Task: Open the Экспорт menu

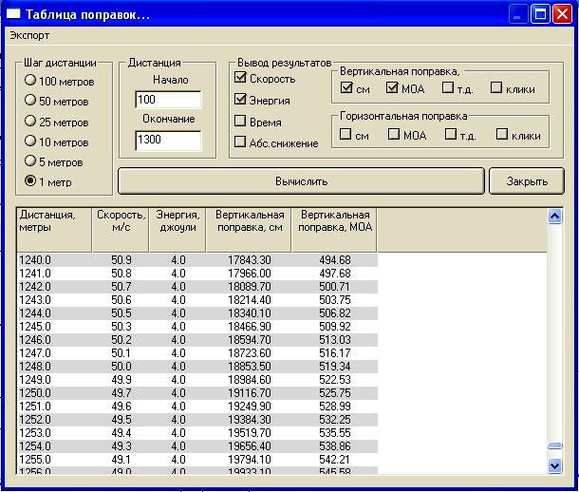Action: click(29, 35)
